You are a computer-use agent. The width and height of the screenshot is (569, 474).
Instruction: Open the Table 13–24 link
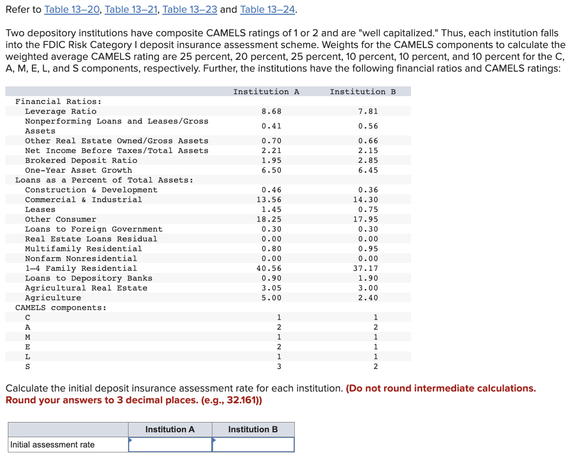[267, 9]
